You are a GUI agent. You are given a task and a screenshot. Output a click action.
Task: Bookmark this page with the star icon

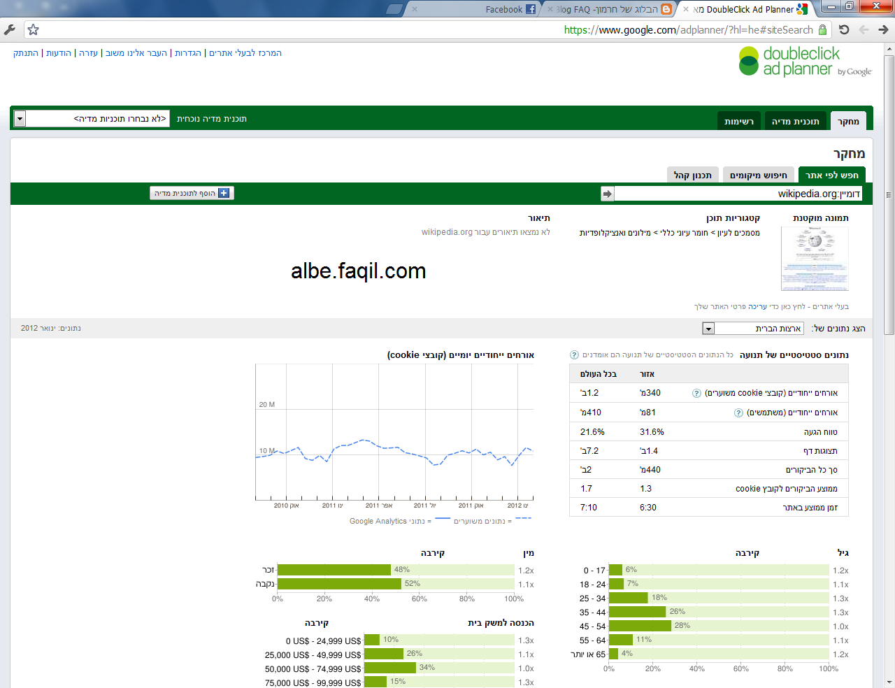click(33, 29)
